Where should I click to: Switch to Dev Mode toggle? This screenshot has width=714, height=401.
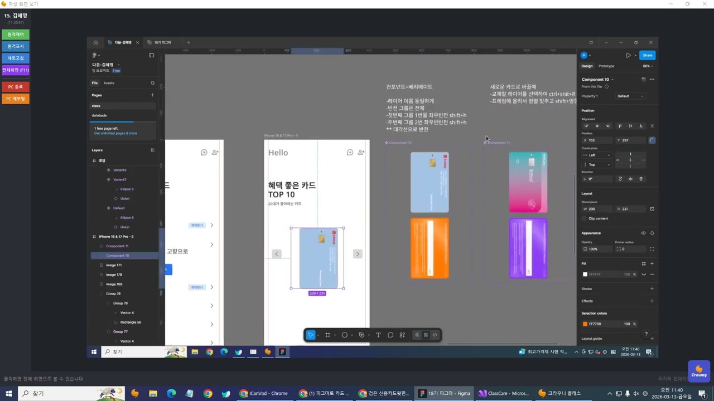click(x=435, y=335)
